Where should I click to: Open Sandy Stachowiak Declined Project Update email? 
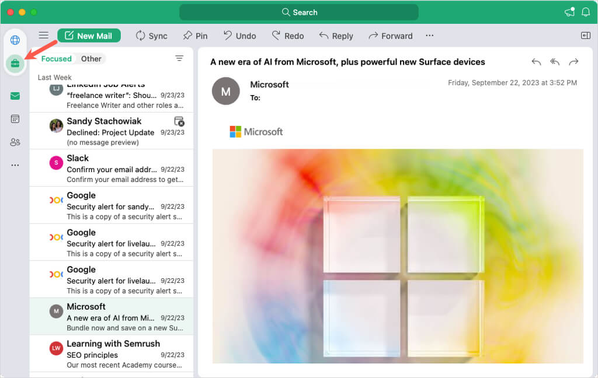click(112, 131)
